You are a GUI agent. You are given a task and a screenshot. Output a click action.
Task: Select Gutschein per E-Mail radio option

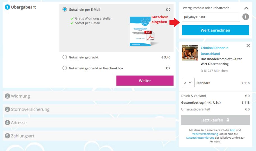[x=65, y=9]
